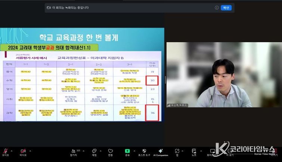Click the 사회 row header

[x=9, y=99]
